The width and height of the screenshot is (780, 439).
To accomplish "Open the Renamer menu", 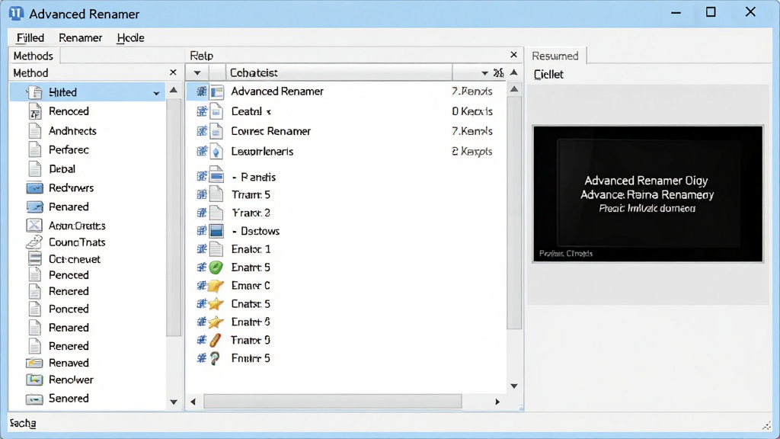I will tap(81, 38).
